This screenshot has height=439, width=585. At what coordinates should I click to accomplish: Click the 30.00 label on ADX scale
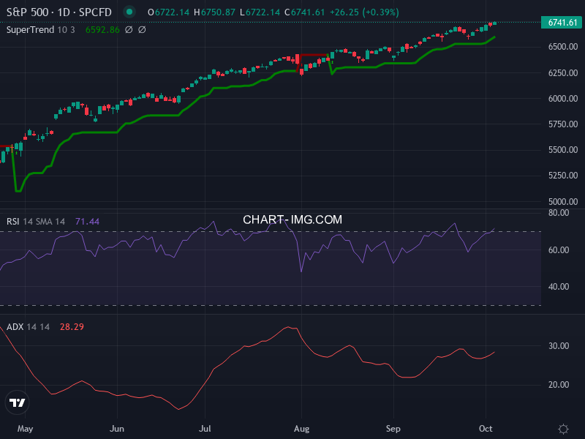point(559,346)
